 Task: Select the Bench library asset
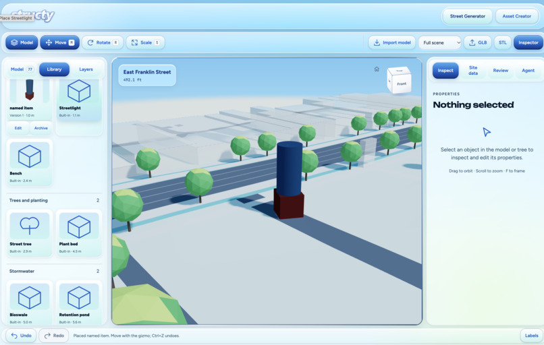(30, 162)
